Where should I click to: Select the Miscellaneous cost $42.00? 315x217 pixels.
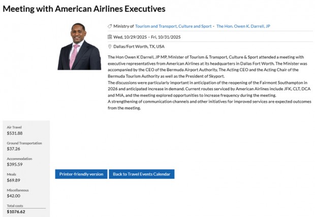click(x=13, y=196)
